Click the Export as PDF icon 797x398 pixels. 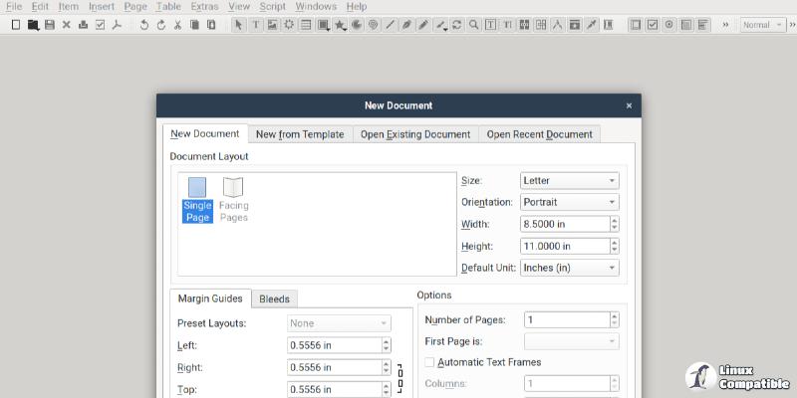[117, 25]
